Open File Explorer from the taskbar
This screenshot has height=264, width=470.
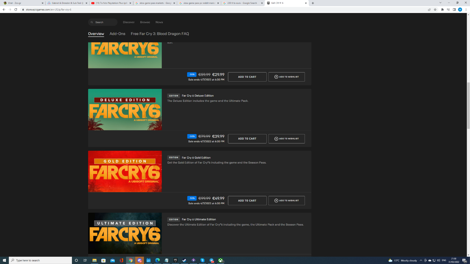coord(94,260)
